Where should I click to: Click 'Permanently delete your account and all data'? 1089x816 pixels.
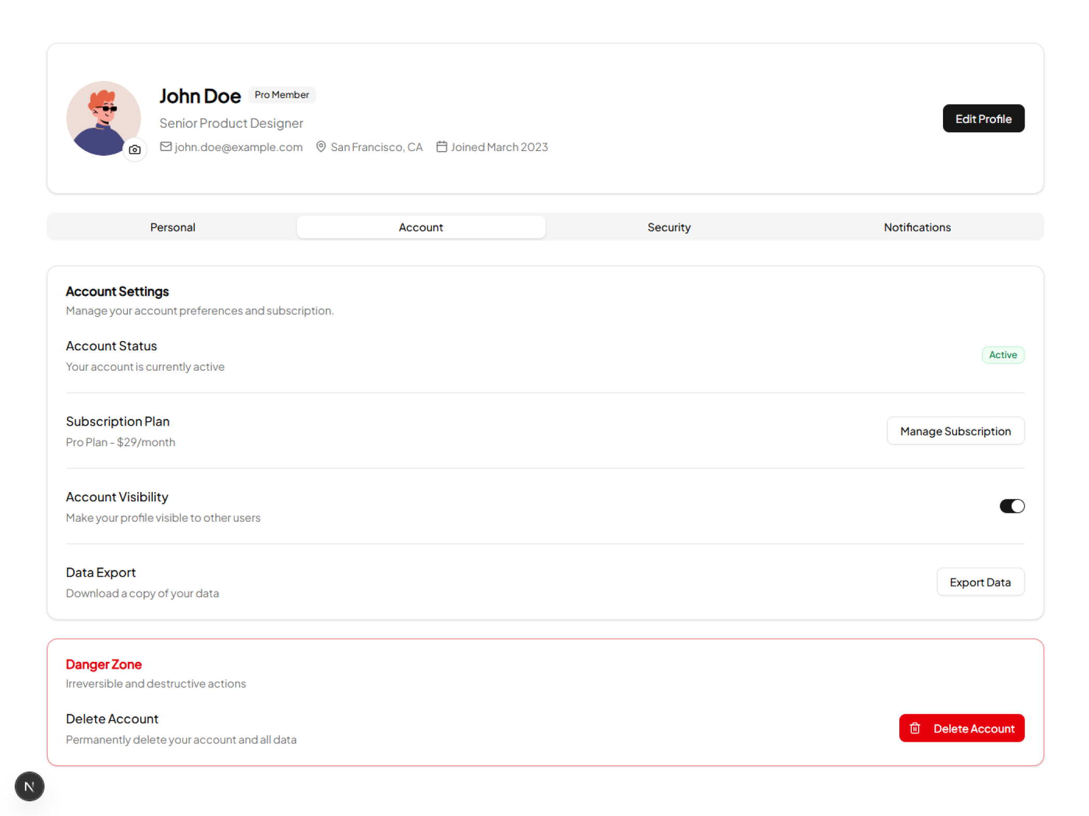(x=181, y=740)
